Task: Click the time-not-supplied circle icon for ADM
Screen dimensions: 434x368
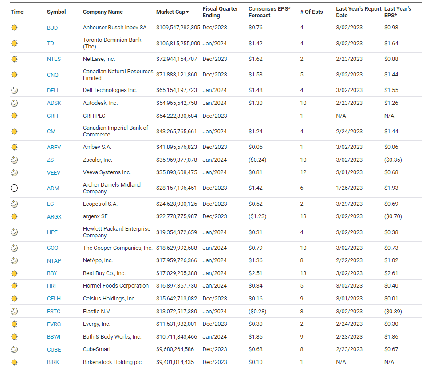Action: click(14, 188)
